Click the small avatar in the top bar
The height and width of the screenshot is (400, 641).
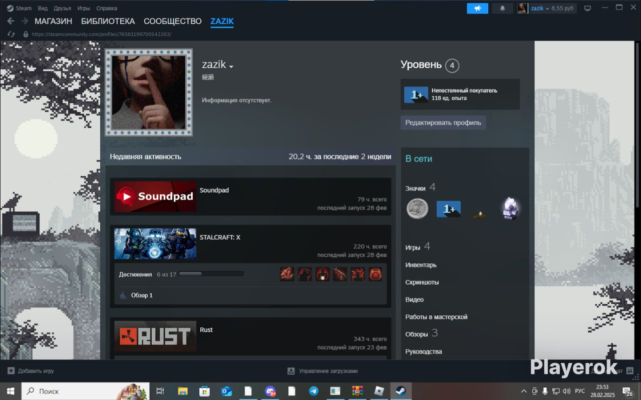pyautogui.click(x=522, y=8)
